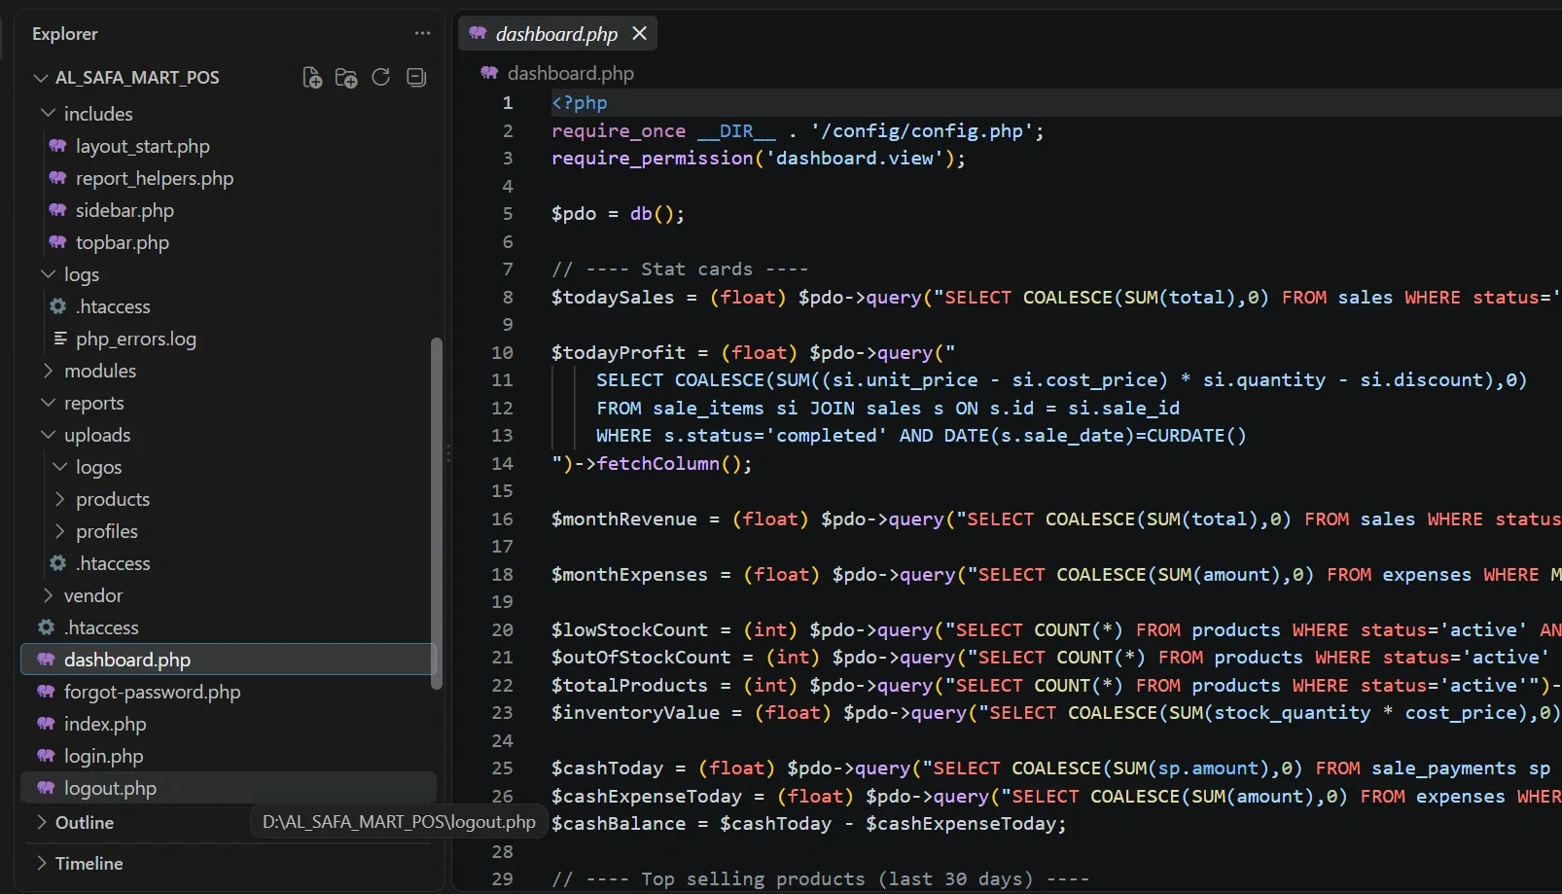Screen dimensions: 1562x894
Task: Click the php_errors.log file icon
Action: 60,339
